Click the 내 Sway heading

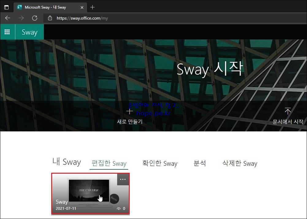(x=67, y=162)
